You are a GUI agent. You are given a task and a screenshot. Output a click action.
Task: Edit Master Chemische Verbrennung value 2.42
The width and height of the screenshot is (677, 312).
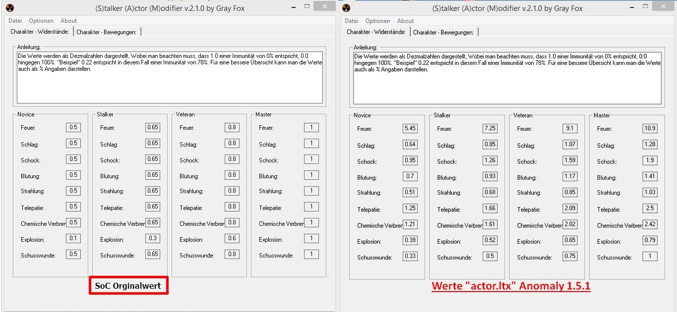pos(650,224)
